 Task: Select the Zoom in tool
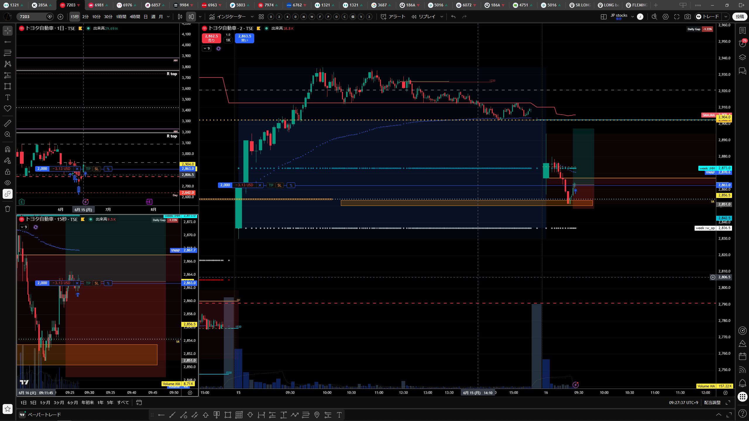8,134
